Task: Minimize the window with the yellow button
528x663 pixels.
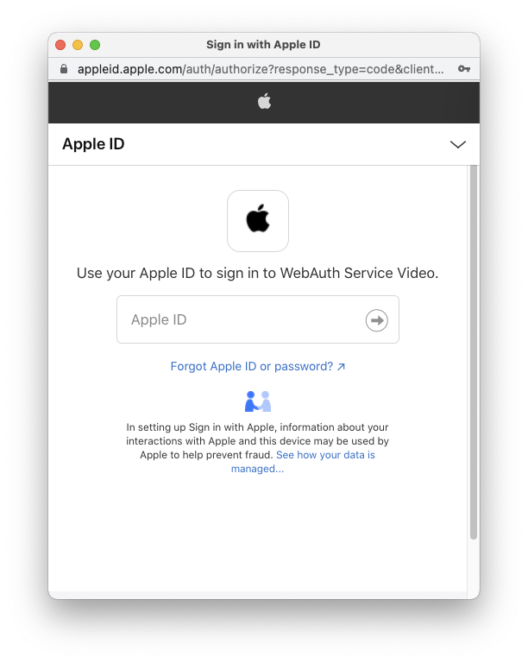Action: (78, 45)
